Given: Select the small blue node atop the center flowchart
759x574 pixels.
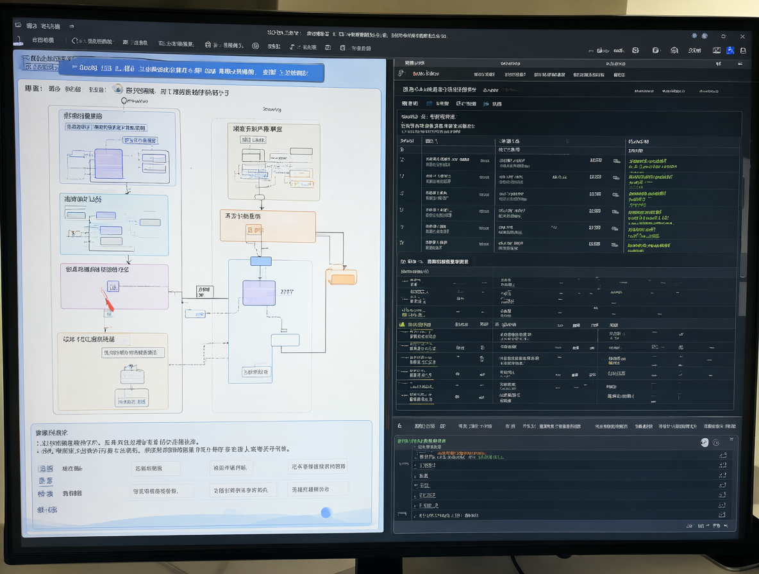Looking at the screenshot, I should 261,261.
